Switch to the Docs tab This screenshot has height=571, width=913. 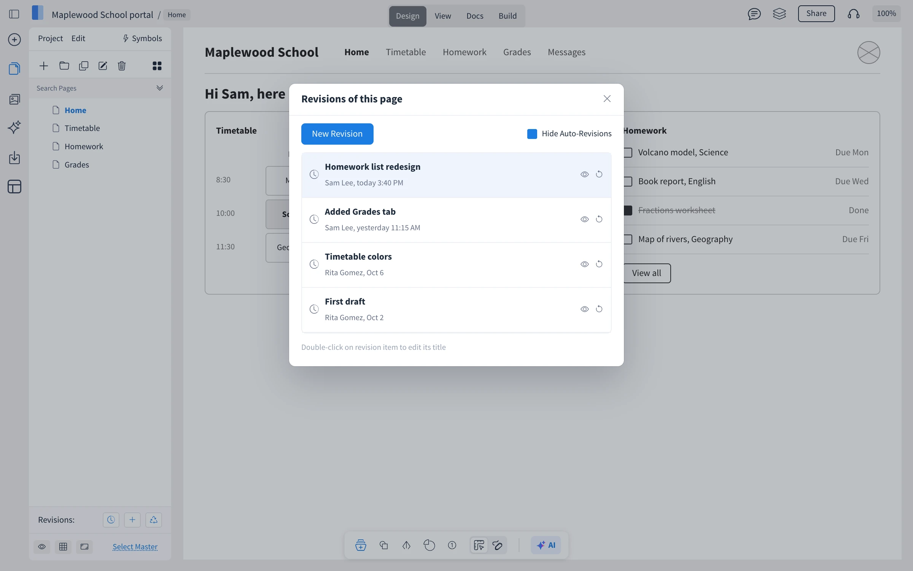pos(475,16)
